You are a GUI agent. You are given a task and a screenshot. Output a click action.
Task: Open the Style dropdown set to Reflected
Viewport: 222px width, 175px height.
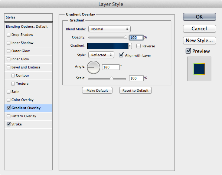(101, 55)
